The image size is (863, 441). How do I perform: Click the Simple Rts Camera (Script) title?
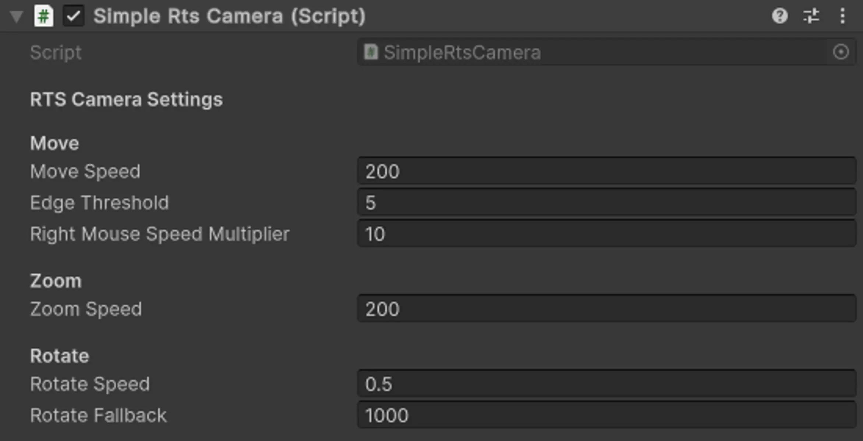pyautogui.click(x=229, y=16)
